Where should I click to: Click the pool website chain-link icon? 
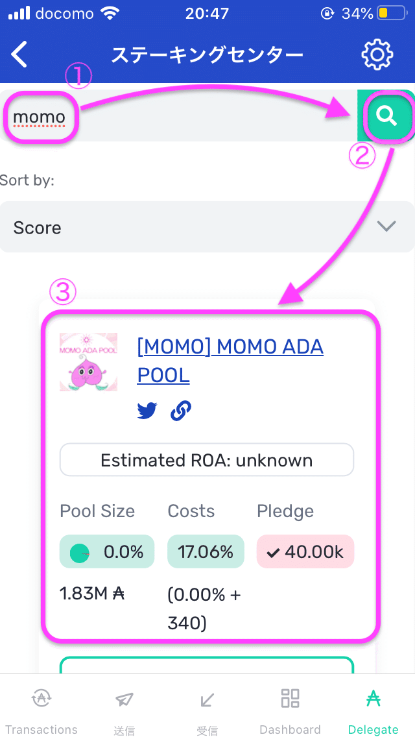point(180,411)
